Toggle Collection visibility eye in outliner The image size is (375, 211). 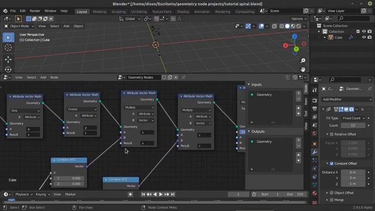click(364, 31)
